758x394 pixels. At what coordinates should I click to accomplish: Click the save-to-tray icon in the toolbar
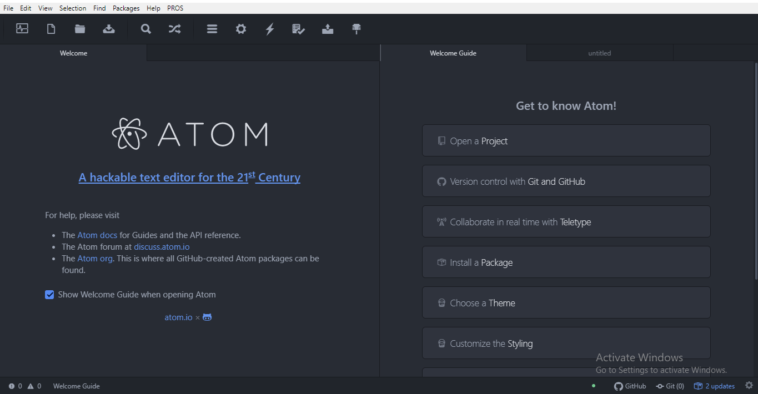coord(109,29)
